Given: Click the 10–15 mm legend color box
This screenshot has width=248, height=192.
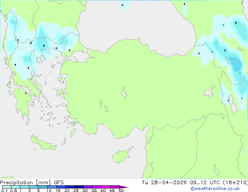Looking at the screenshot, I should coord(52,187).
